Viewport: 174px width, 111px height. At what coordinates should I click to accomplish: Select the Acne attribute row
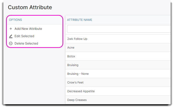[x=118, y=48]
